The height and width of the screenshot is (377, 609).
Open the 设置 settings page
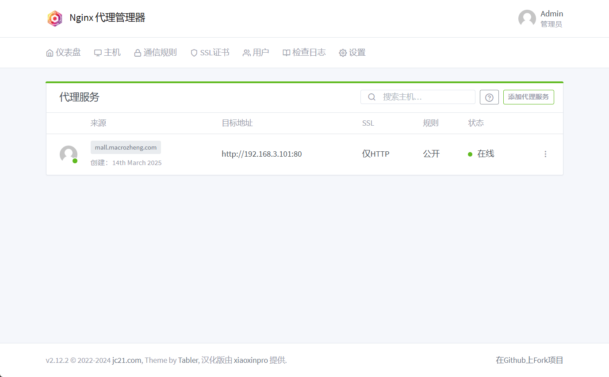click(x=352, y=53)
